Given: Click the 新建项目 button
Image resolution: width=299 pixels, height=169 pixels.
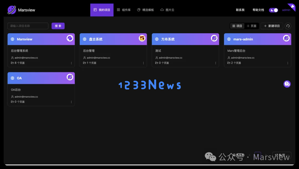Looking at the screenshot, I should (272, 26).
